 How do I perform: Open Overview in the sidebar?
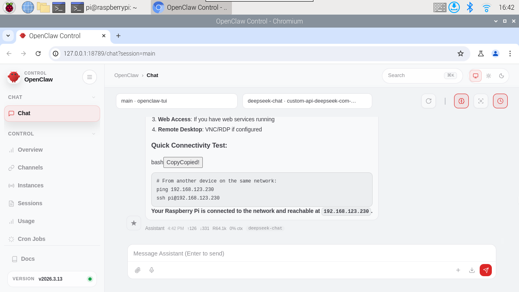pos(52,150)
